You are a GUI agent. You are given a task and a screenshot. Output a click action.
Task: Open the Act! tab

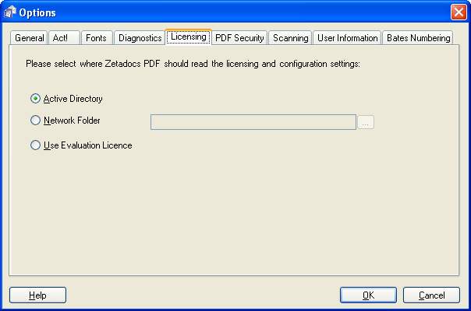(x=64, y=38)
